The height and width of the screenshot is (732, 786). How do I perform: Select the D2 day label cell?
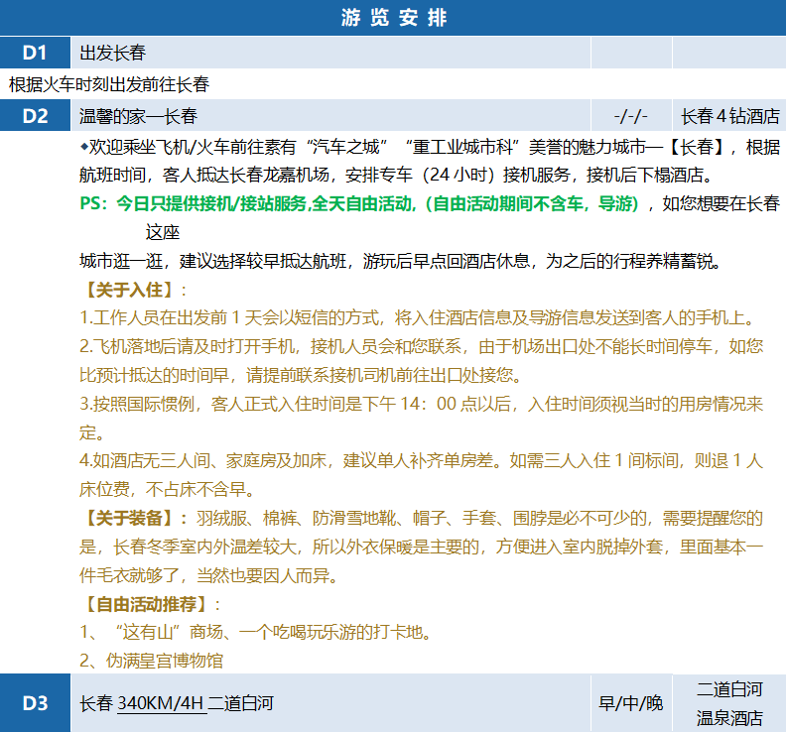point(35,116)
